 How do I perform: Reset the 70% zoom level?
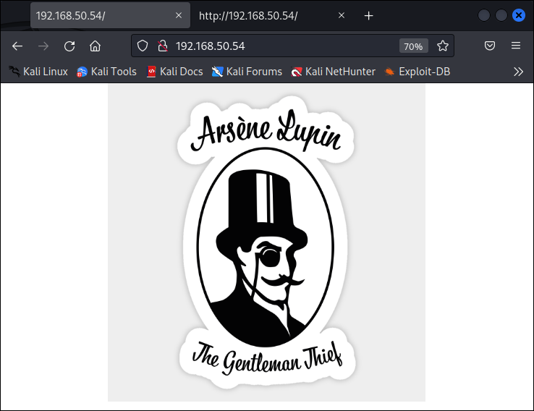tap(413, 46)
